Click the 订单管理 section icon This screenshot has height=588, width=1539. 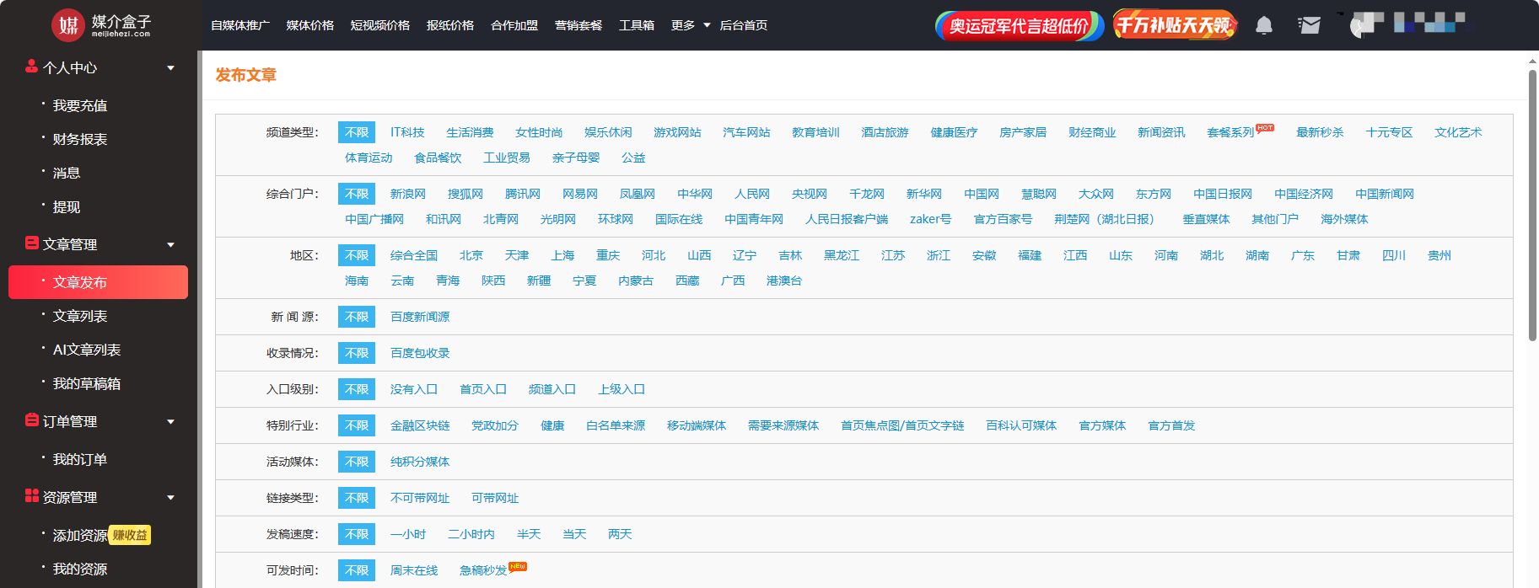click(x=31, y=420)
